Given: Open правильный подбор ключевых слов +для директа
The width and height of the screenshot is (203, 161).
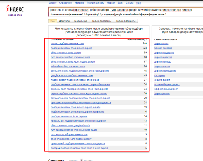Looking at the screenshot, I should (78, 144).
